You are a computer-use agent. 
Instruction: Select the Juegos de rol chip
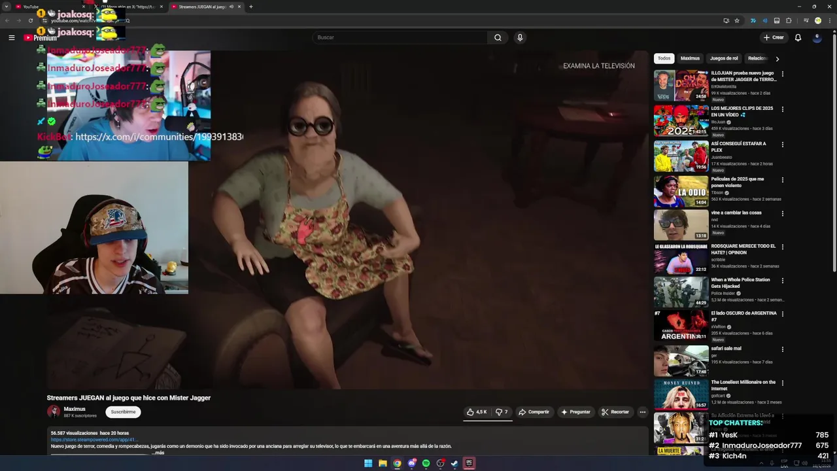point(724,58)
